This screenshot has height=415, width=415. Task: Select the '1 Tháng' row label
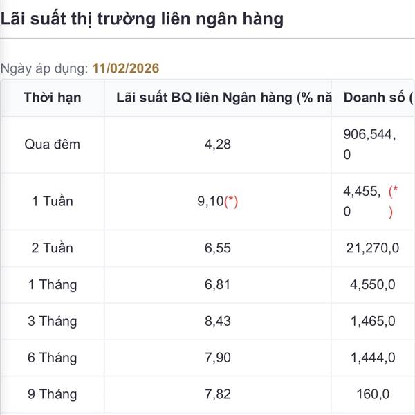pyautogui.click(x=53, y=285)
